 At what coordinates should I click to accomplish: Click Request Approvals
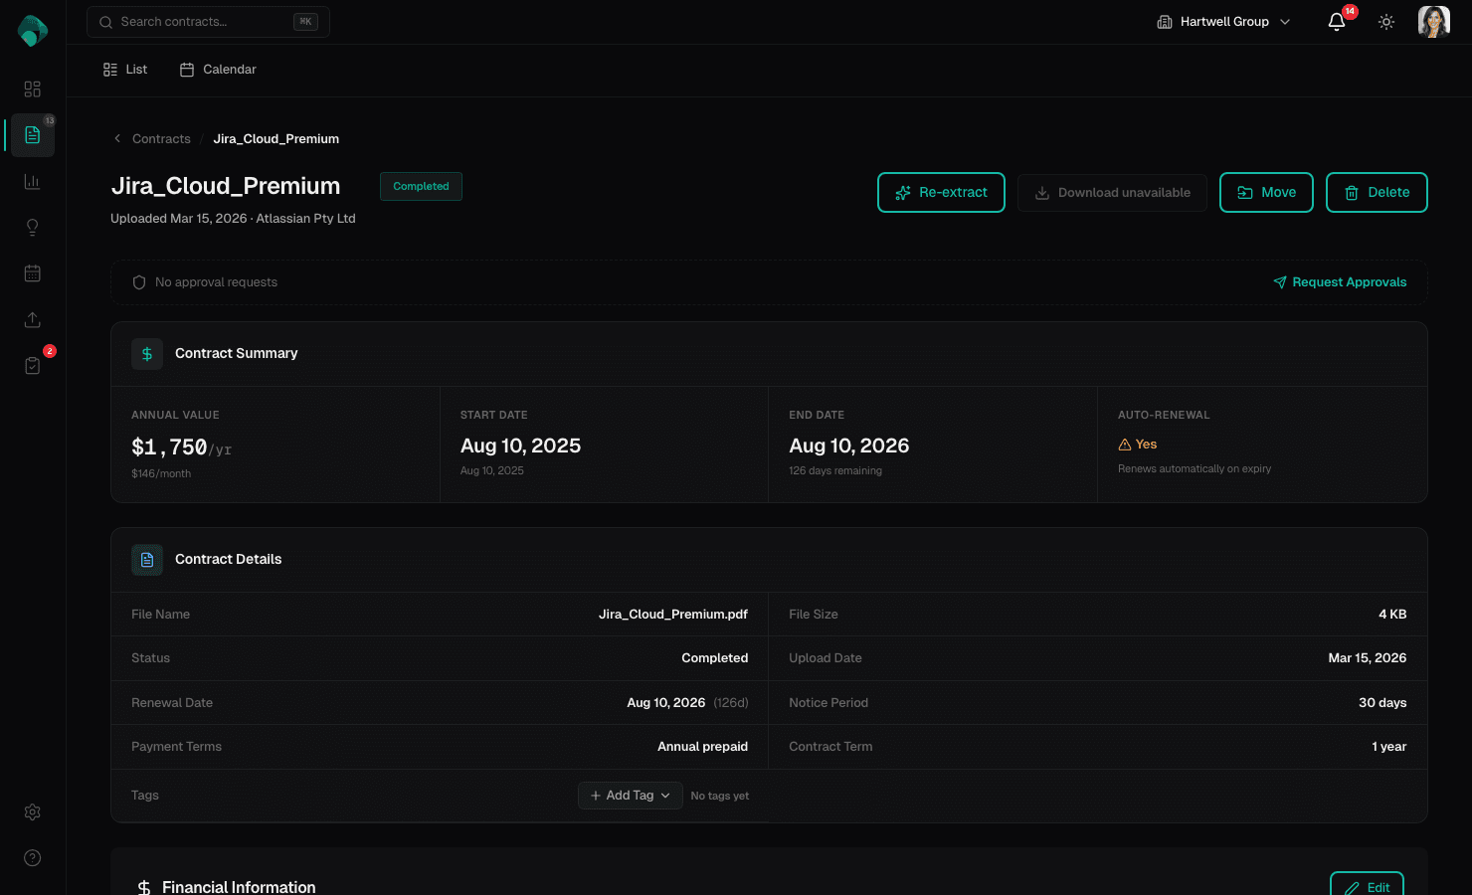1340,281
